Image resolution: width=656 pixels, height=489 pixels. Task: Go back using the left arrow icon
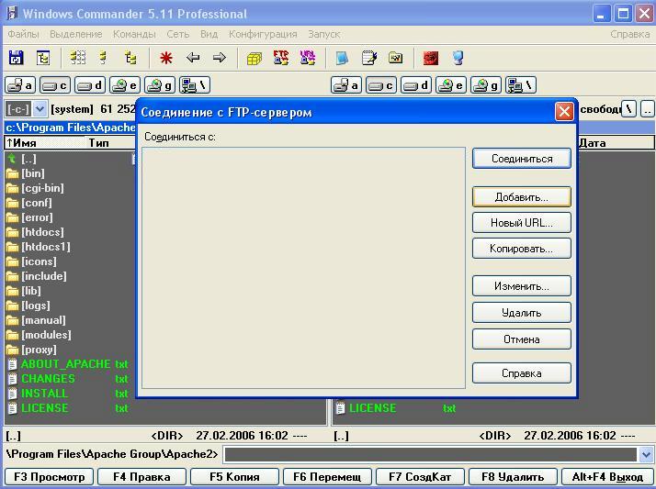(193, 57)
